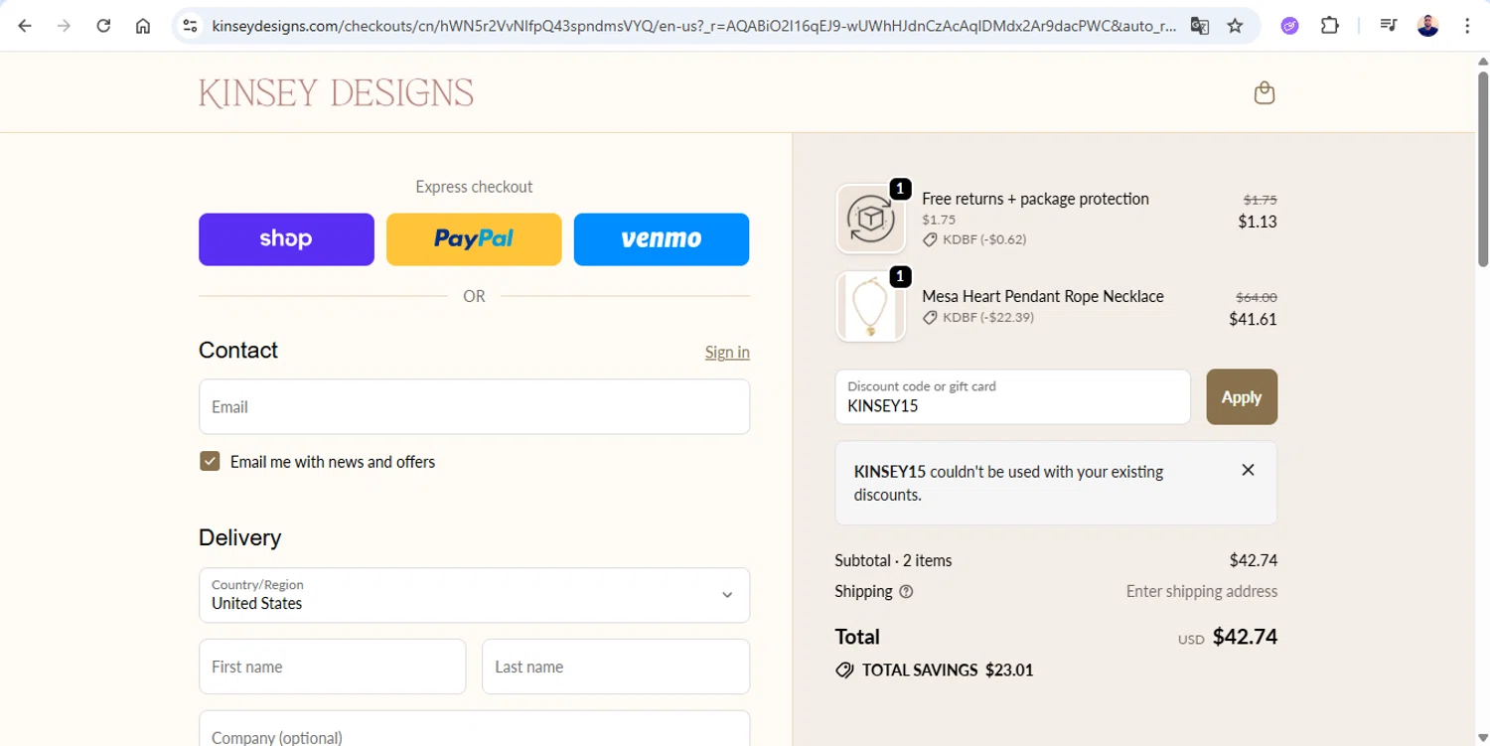Click the 'Enter shipping address' text
The height and width of the screenshot is (746, 1490).
point(1201,591)
